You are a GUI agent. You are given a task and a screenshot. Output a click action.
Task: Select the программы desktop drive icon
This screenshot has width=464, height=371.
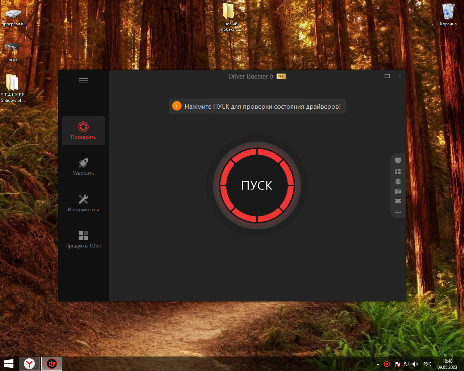pos(13,17)
